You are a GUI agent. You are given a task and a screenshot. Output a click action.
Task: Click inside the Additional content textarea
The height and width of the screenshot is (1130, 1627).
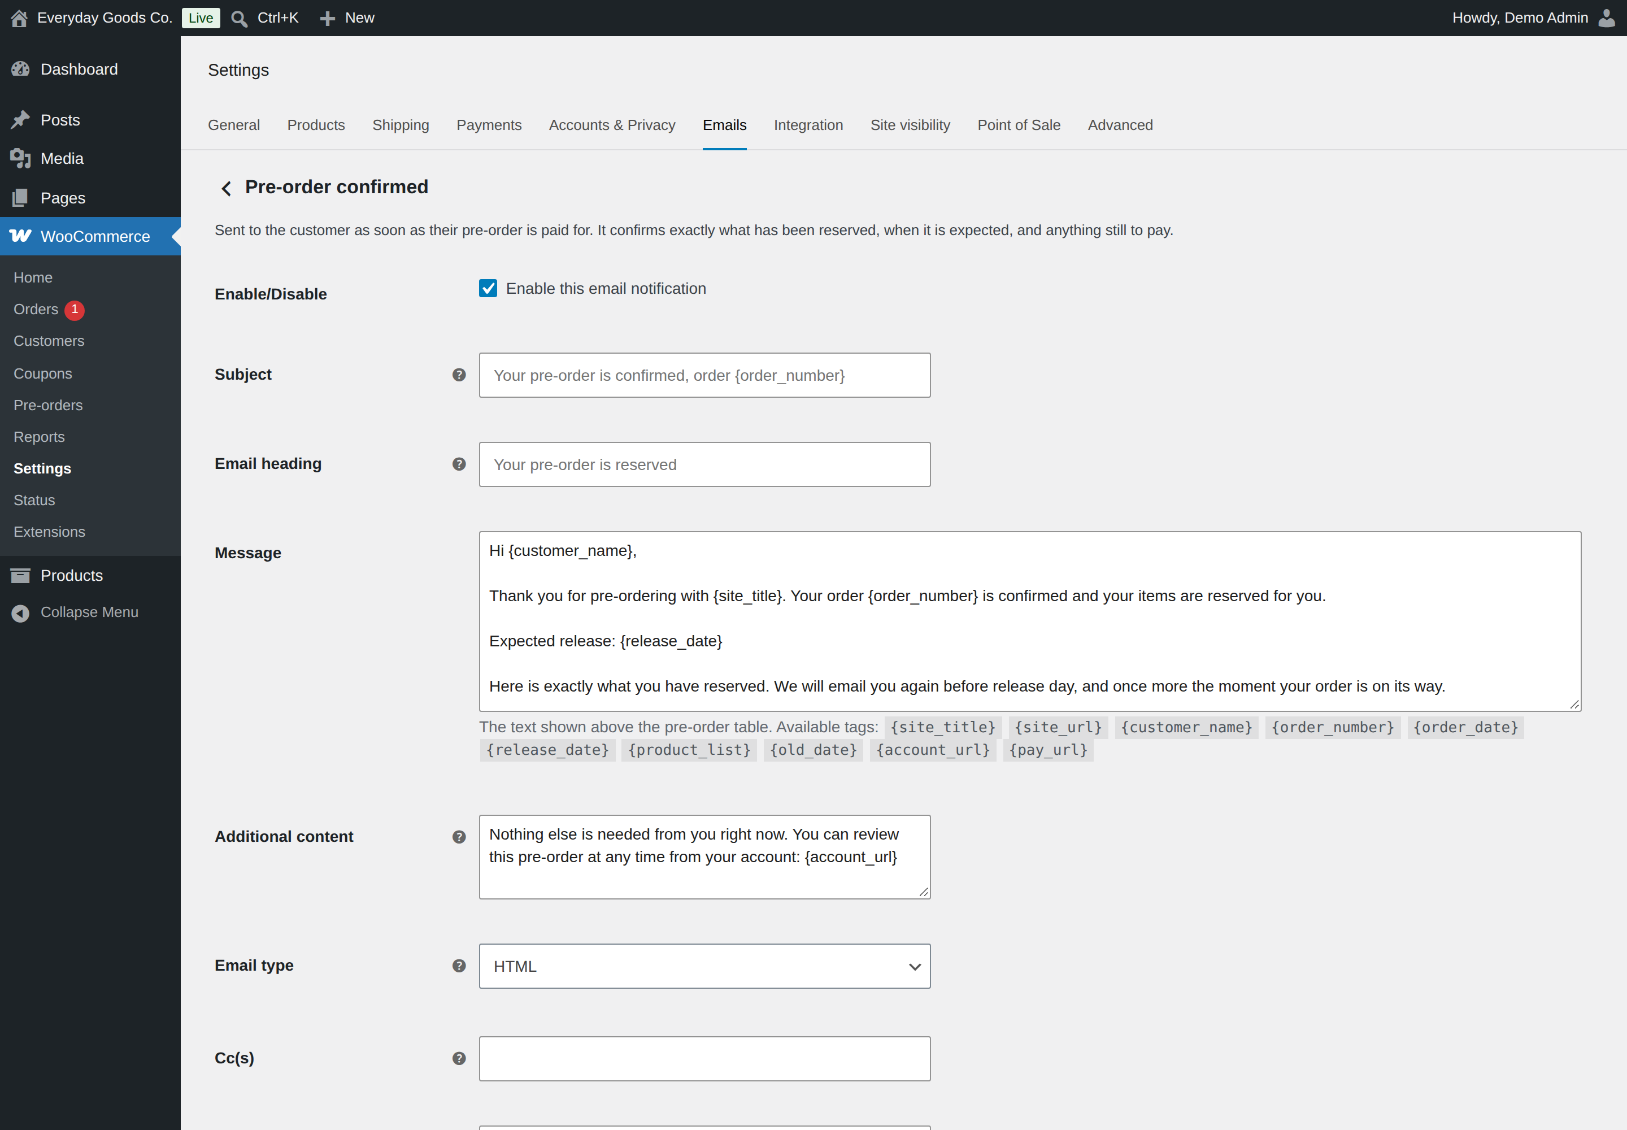click(704, 857)
